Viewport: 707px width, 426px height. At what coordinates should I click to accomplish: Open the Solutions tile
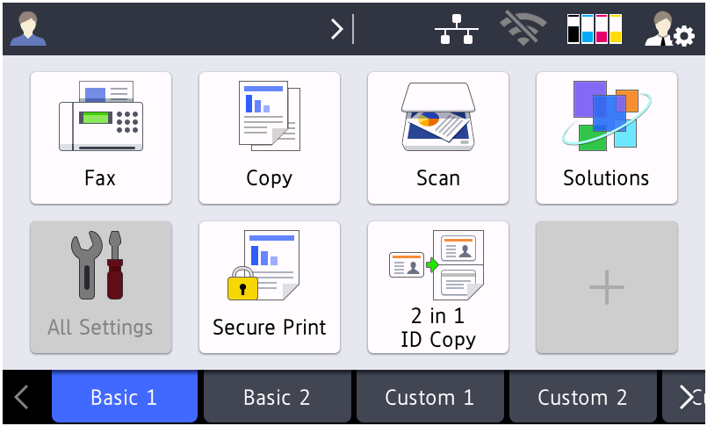(607, 138)
